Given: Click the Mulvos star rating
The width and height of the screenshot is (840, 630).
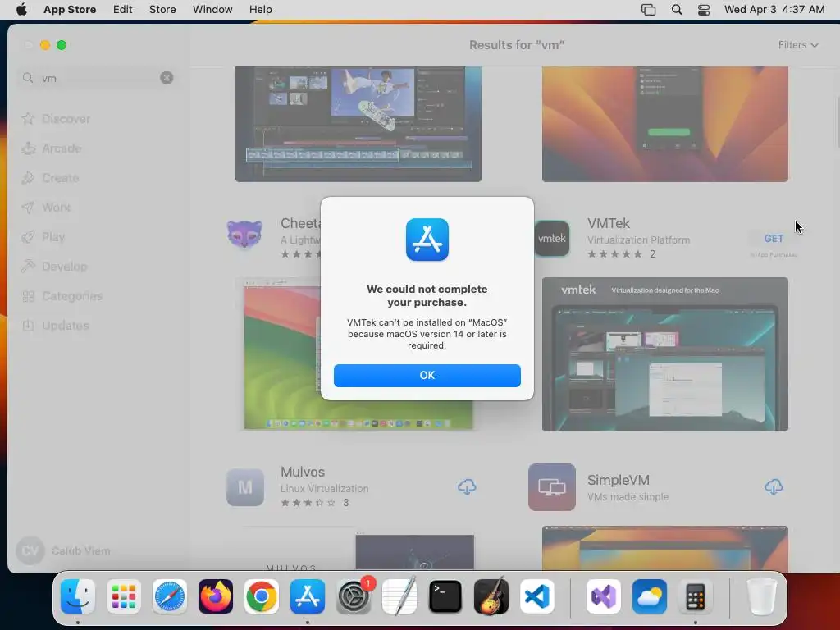Looking at the screenshot, I should (308, 503).
